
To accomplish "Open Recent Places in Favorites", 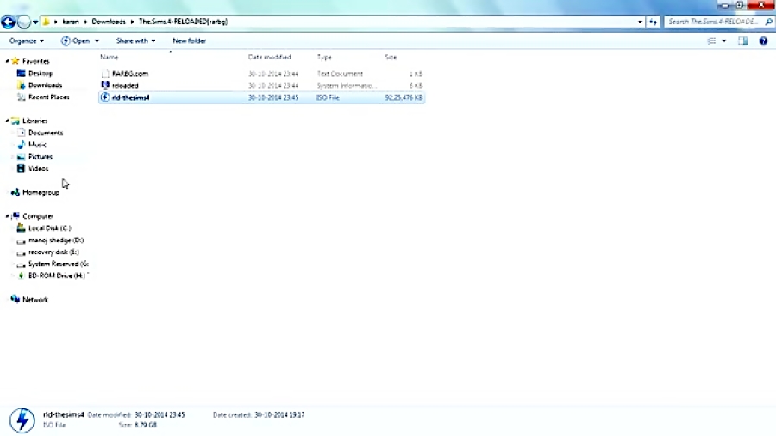I will coord(49,97).
